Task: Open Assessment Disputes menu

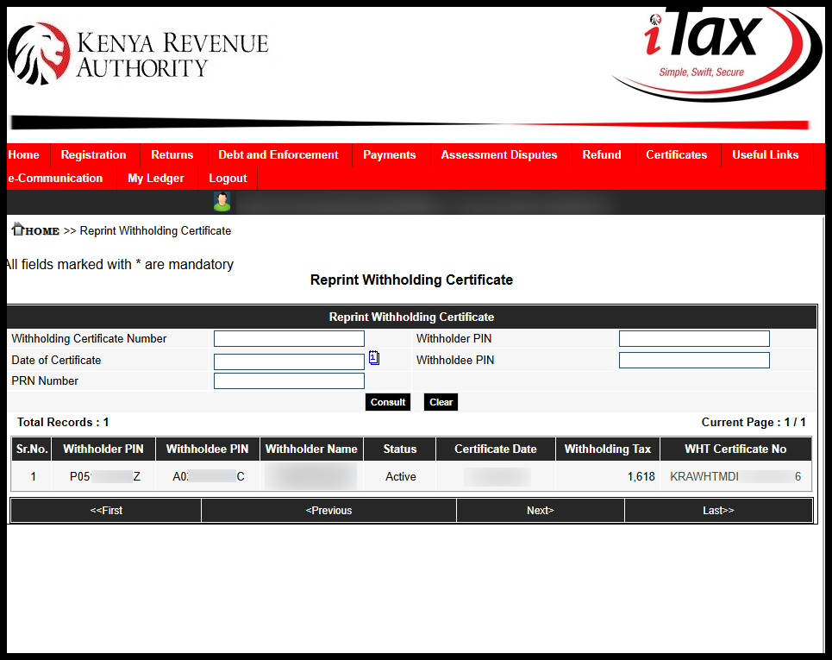Action: point(499,154)
